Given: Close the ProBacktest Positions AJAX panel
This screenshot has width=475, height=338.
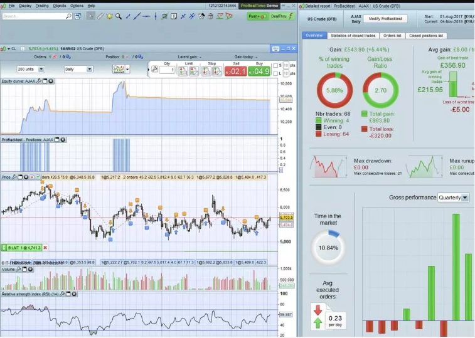Looking at the screenshot, I should click(63, 140).
